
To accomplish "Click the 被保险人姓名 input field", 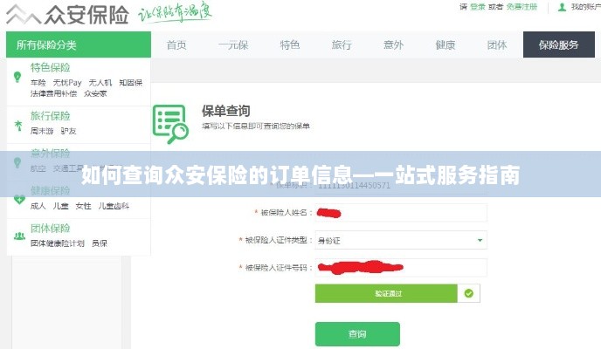I will [x=401, y=213].
